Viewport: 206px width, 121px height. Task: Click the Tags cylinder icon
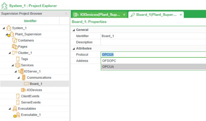click(x=18, y=59)
